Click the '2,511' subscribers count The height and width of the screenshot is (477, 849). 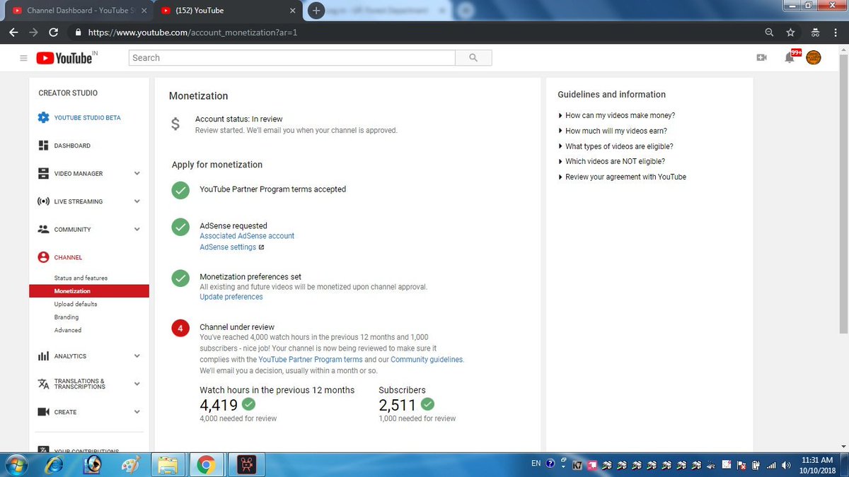398,405
